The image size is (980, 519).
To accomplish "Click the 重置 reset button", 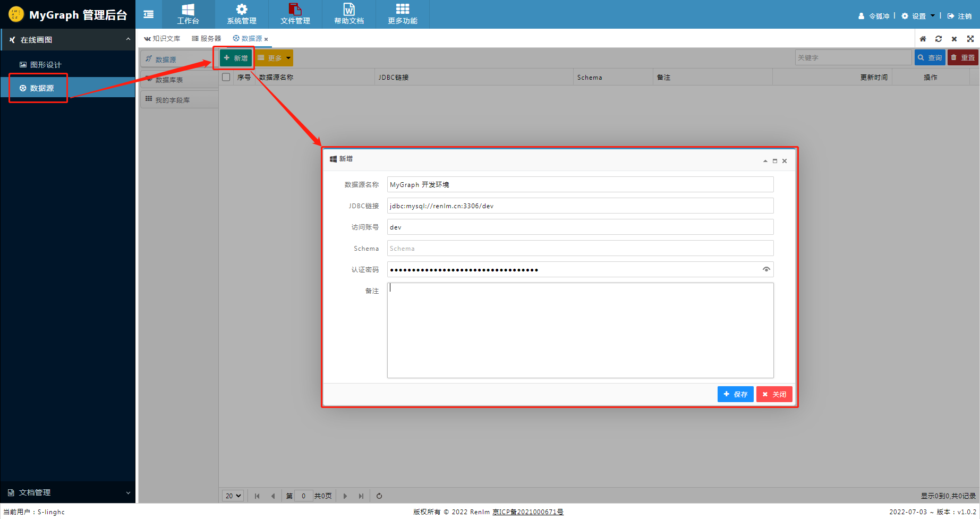I will pos(962,57).
